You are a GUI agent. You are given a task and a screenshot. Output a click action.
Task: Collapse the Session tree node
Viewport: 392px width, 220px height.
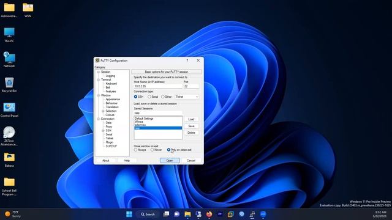click(x=99, y=72)
